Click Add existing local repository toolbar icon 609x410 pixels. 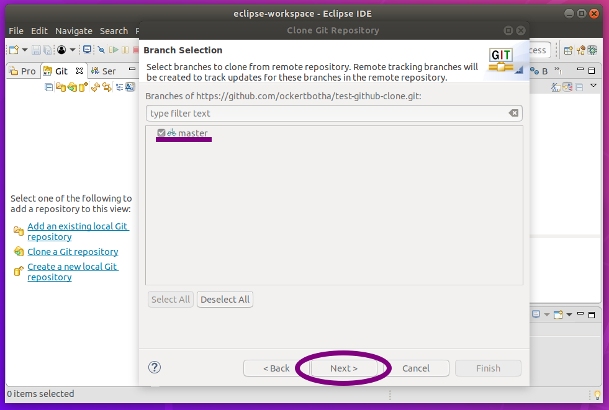tap(61, 87)
